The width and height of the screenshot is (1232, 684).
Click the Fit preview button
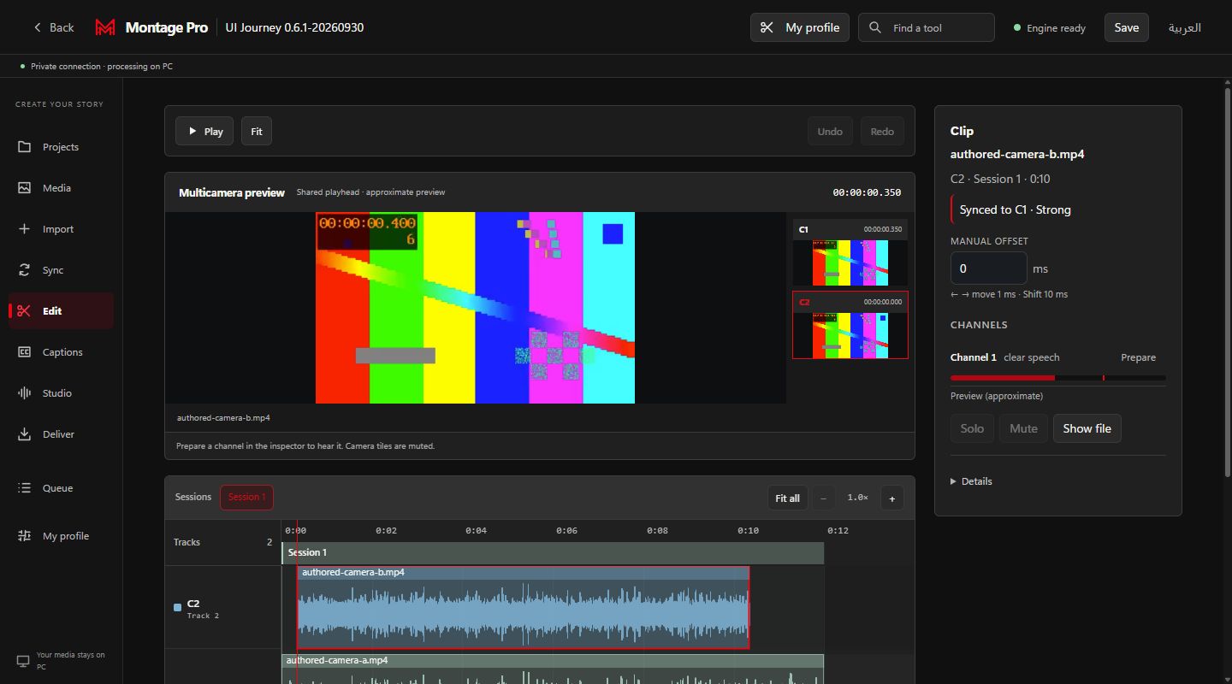point(257,132)
